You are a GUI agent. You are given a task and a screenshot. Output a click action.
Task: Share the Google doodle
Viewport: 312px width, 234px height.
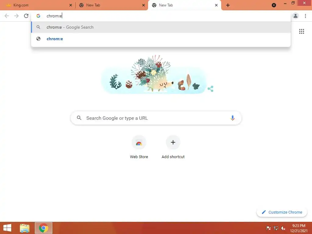pos(211,89)
